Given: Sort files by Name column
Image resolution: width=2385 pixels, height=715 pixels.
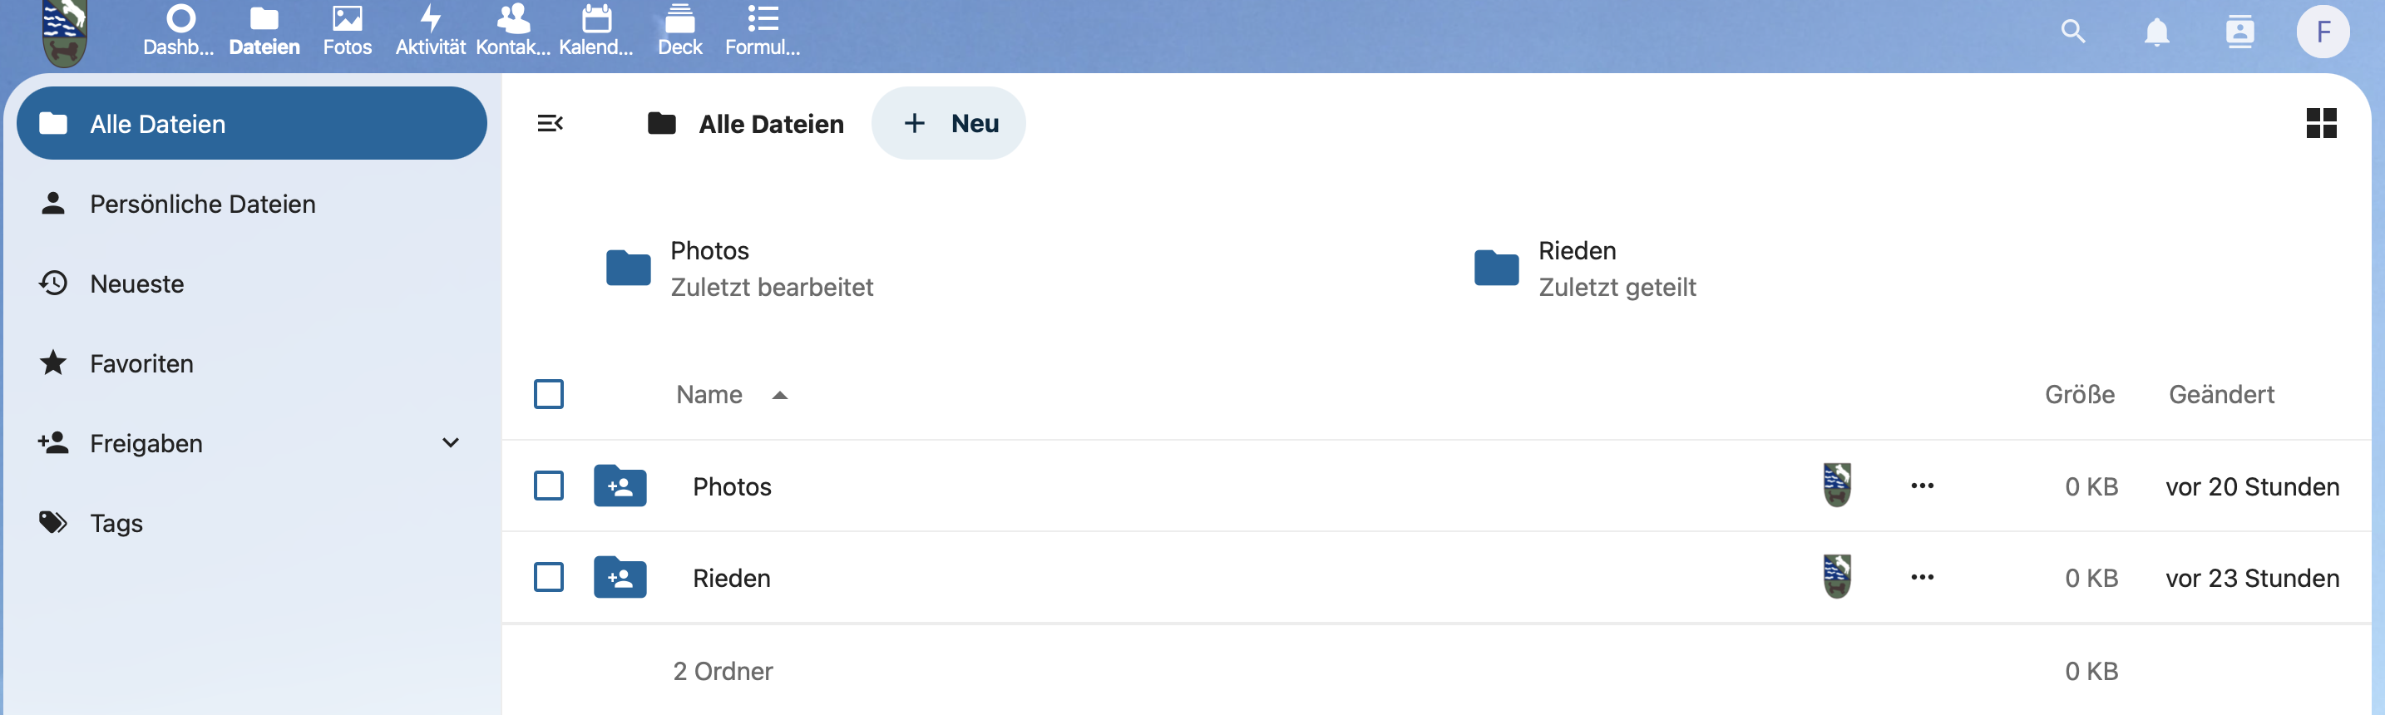Looking at the screenshot, I should (x=710, y=395).
